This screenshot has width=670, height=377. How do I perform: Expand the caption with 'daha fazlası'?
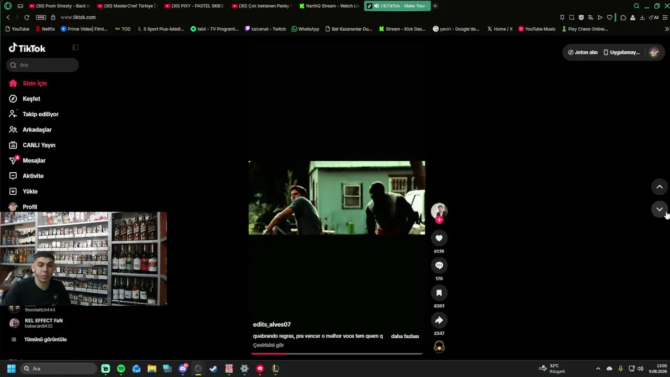point(405,336)
